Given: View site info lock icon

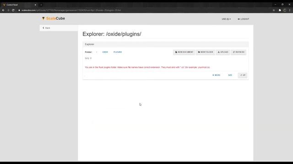Looking at the screenshot, I should coord(19,10).
